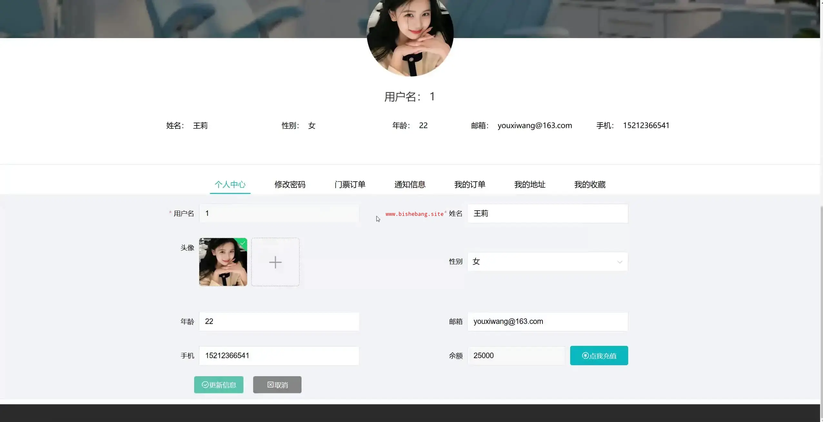
Task: Open the 门票订单 tab
Action: pos(350,185)
